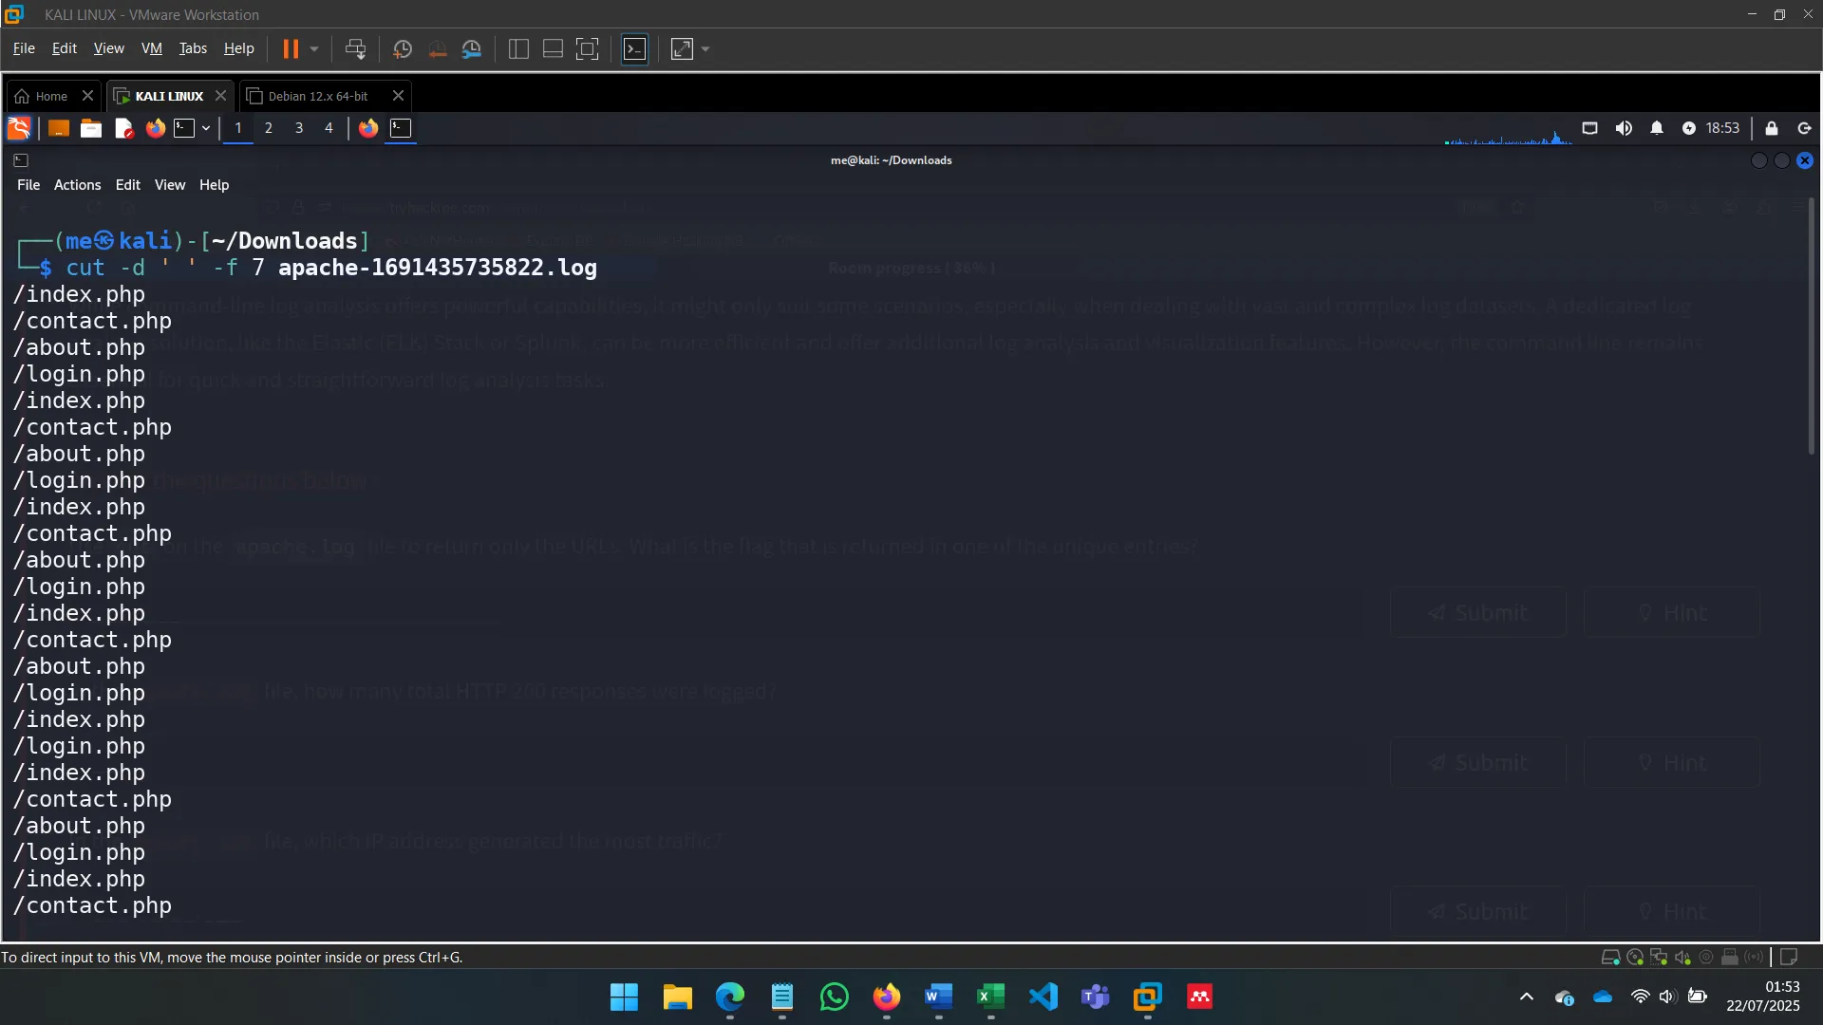The height and width of the screenshot is (1025, 1823).
Task: Open the Kali applications menu via dragon icon
Action: pyautogui.click(x=18, y=128)
